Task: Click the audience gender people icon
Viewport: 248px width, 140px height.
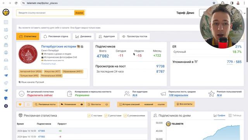Action: (x=127, y=94)
